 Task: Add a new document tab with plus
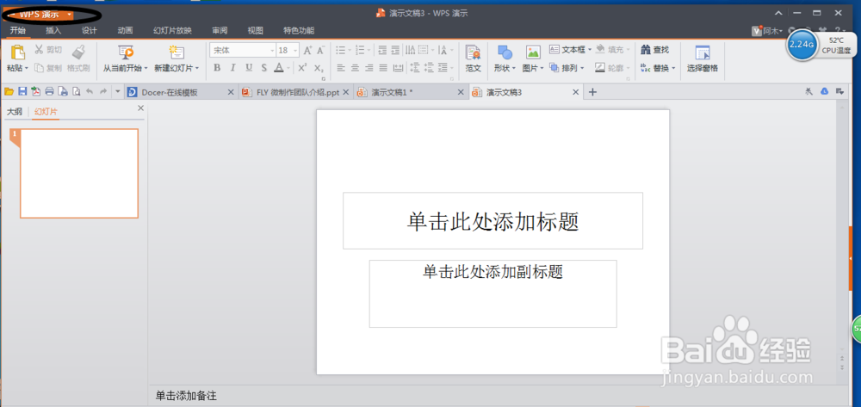point(592,92)
